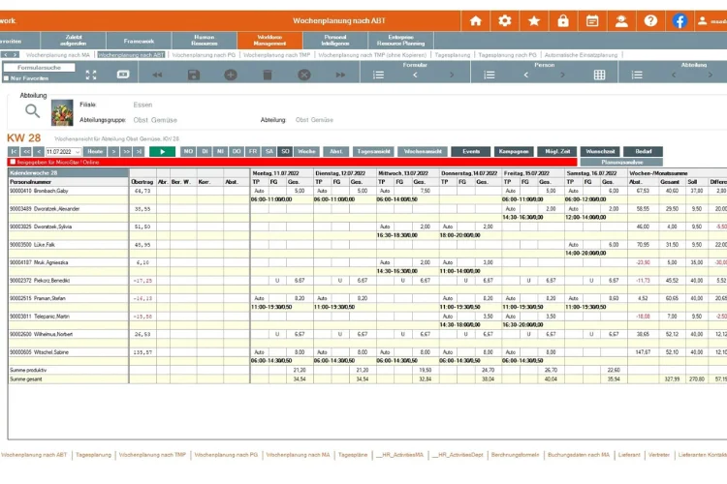Click the Woche button
Image resolution: width=727 pixels, height=484 pixels.
[x=306, y=151]
